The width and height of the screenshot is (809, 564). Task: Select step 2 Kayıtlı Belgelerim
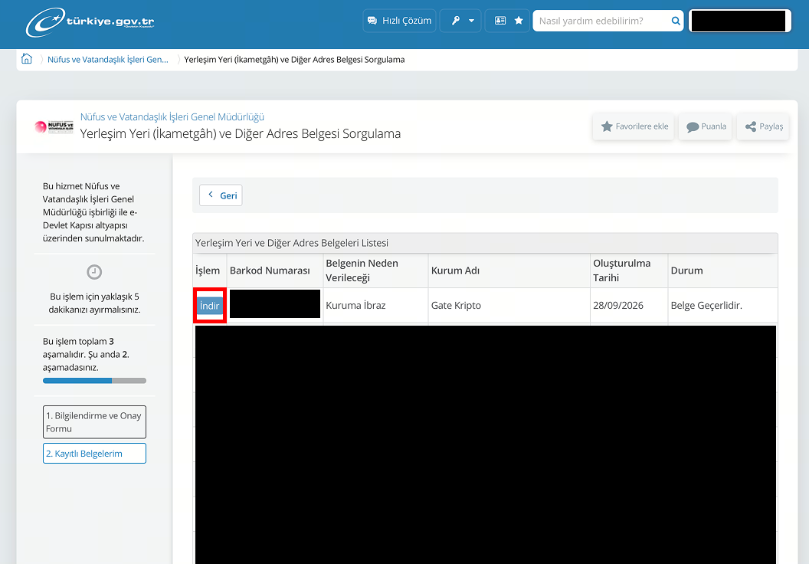pos(94,454)
